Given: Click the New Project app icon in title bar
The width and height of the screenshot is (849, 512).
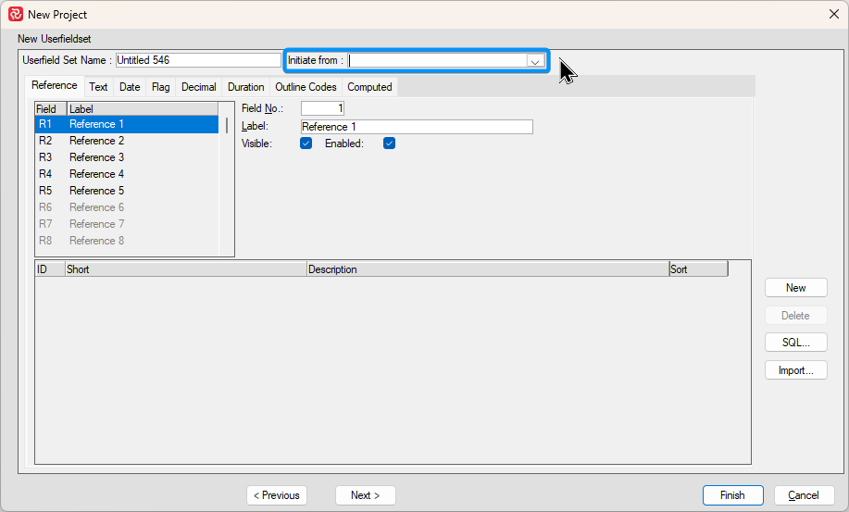Looking at the screenshot, I should [x=15, y=15].
